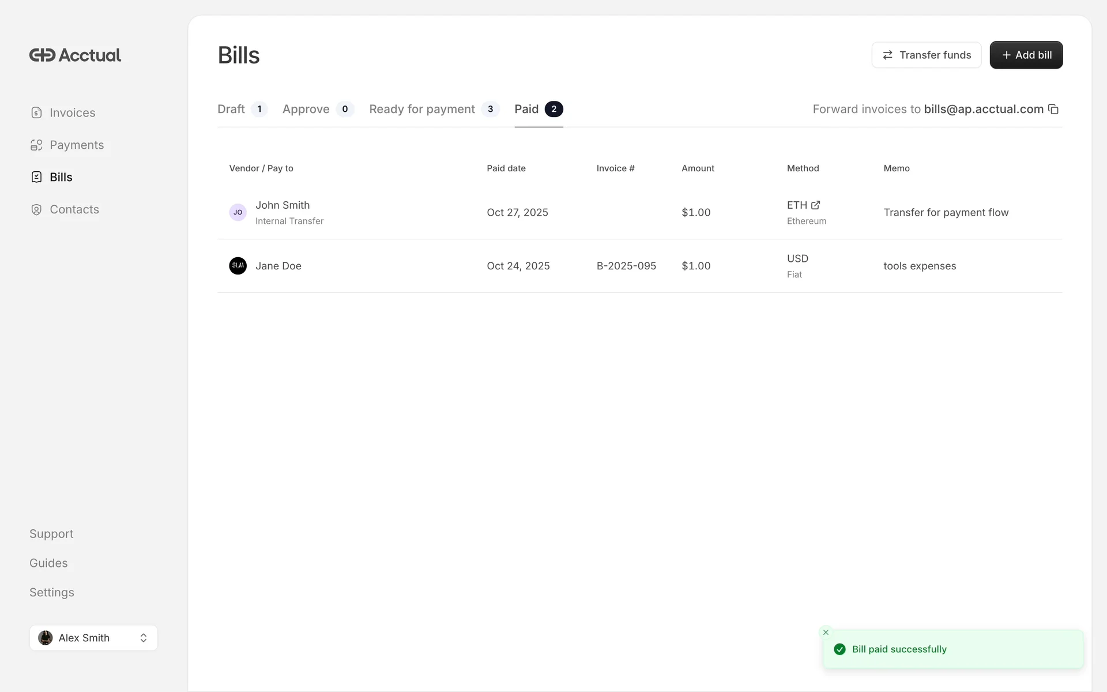Open the Jane Doe paid bill row
This screenshot has width=1107, height=692.
point(278,266)
